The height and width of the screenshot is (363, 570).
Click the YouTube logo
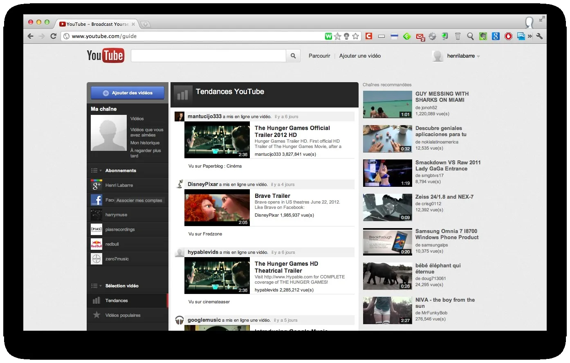(105, 56)
